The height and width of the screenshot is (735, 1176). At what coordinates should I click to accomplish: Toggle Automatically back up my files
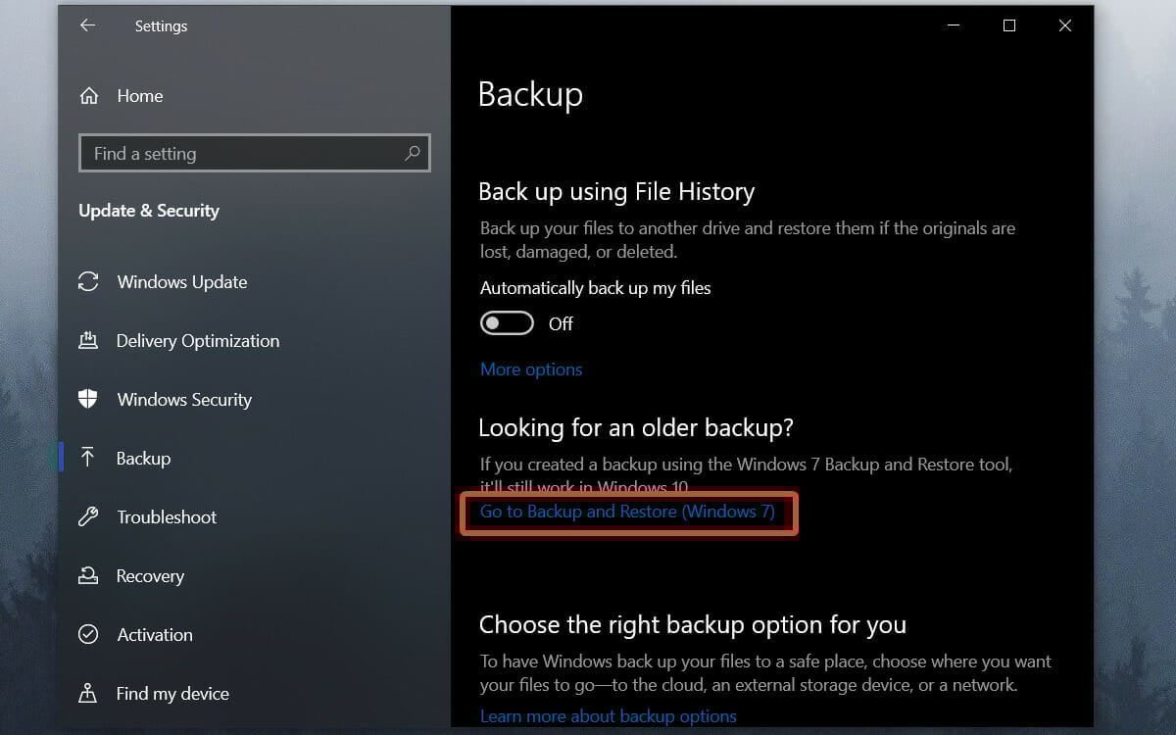(x=507, y=323)
